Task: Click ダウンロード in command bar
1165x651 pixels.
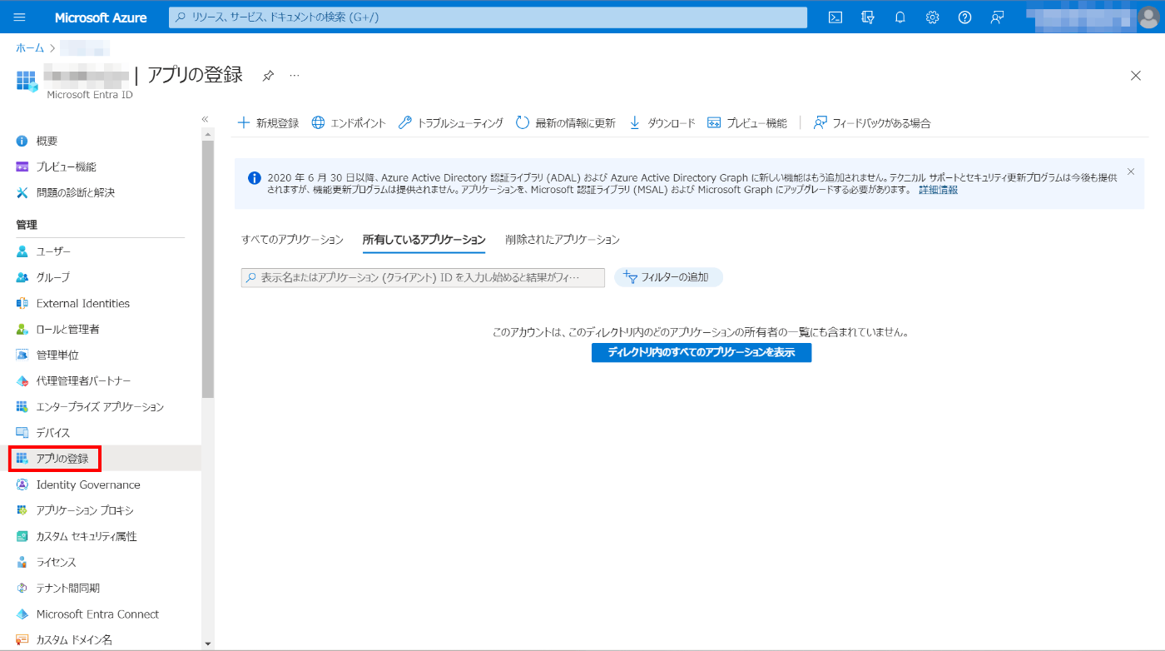Action: coord(662,123)
